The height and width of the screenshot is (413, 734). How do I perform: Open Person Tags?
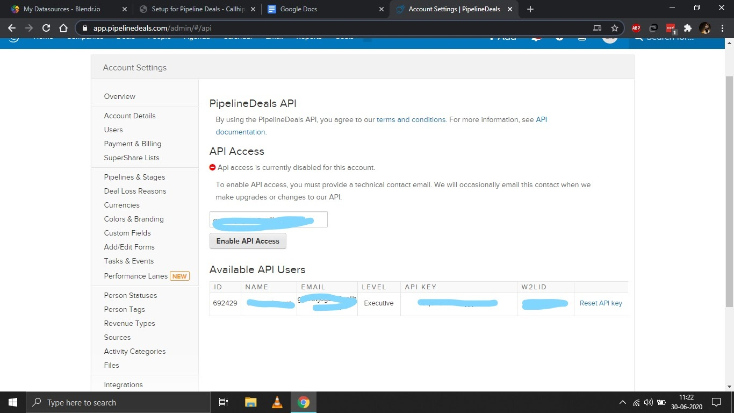tap(125, 309)
